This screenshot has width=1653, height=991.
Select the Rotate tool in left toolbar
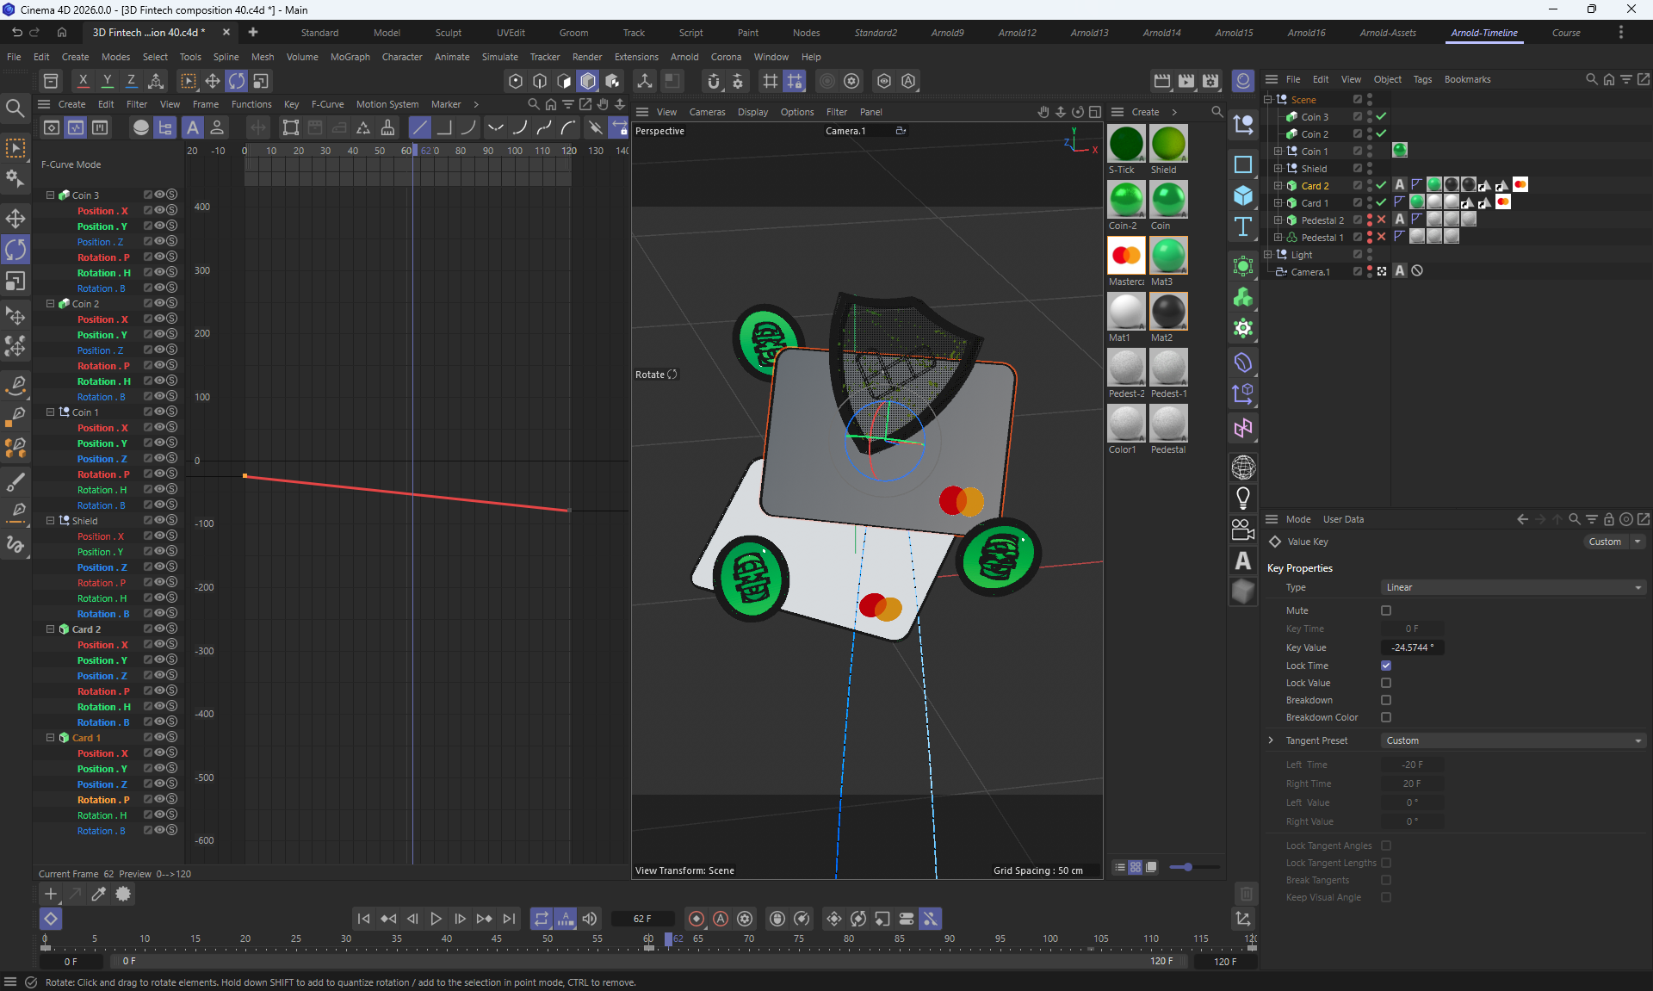[x=15, y=250]
